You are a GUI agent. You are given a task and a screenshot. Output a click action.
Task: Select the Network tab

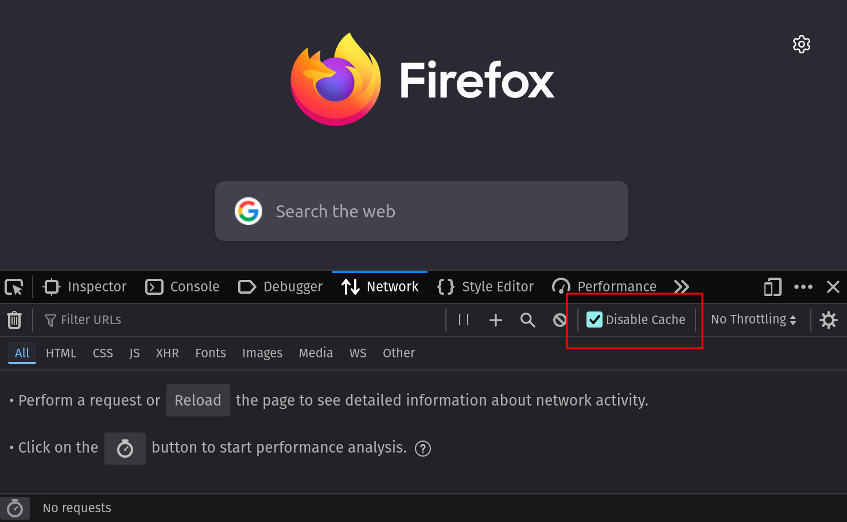(x=380, y=287)
